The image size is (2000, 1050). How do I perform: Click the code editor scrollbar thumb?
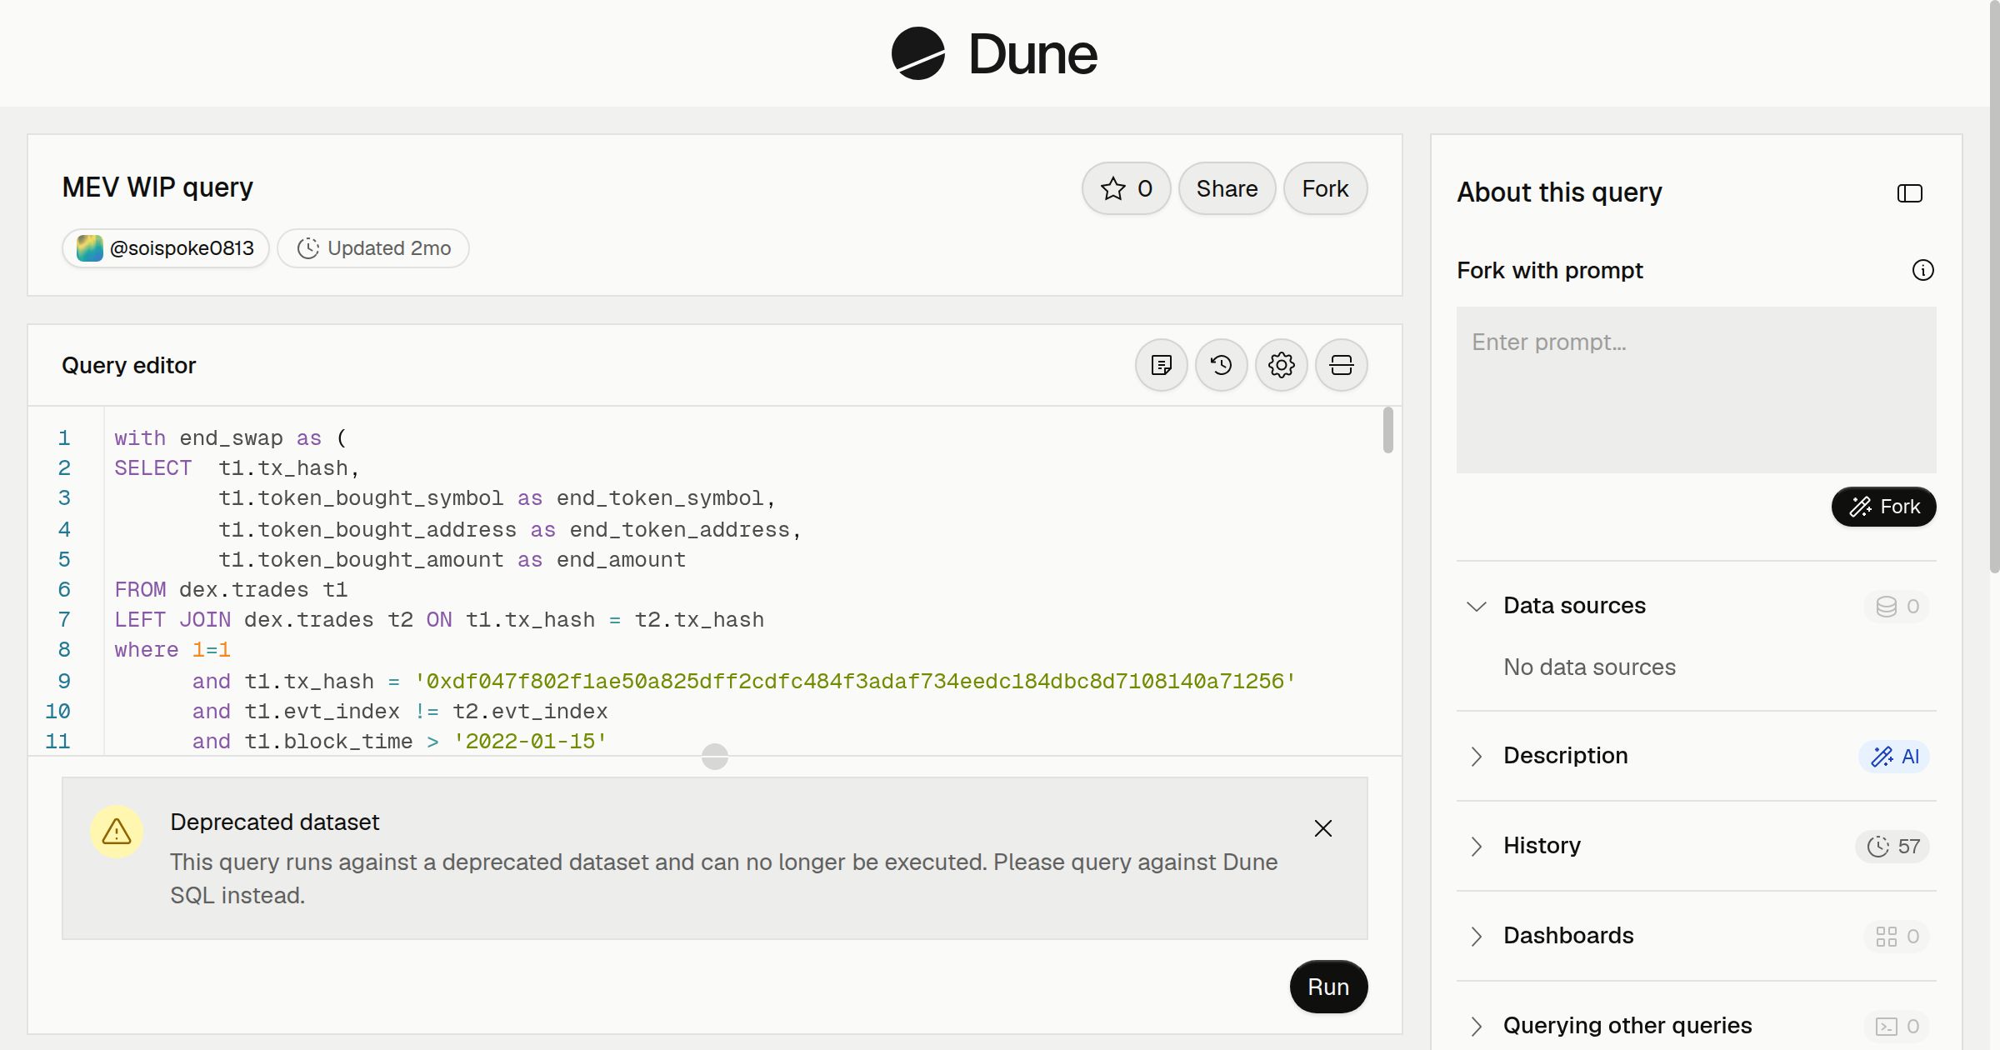pos(1387,430)
